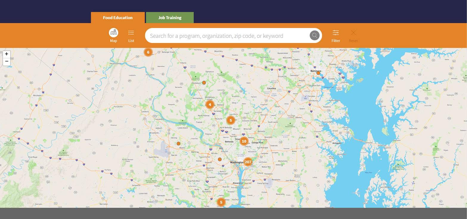Open the 207 cluster near Washington
This screenshot has width=467, height=219.
[x=248, y=162]
